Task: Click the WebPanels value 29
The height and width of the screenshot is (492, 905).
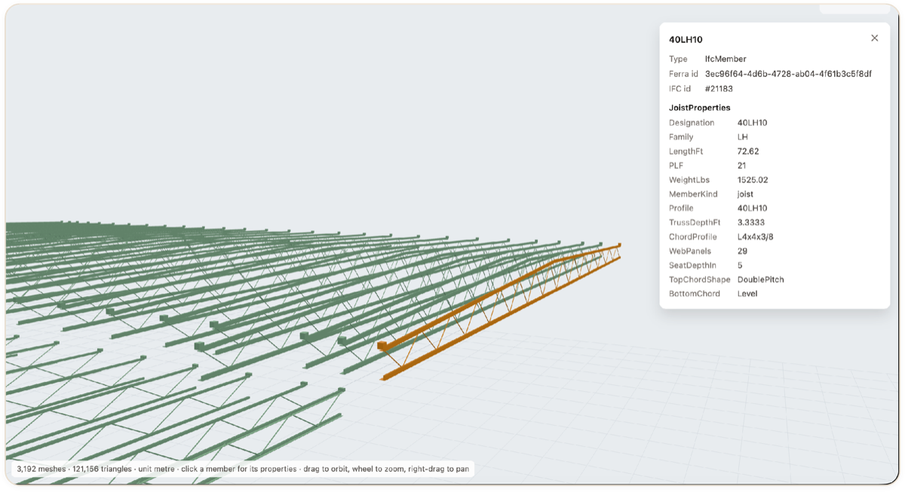Action: click(742, 251)
